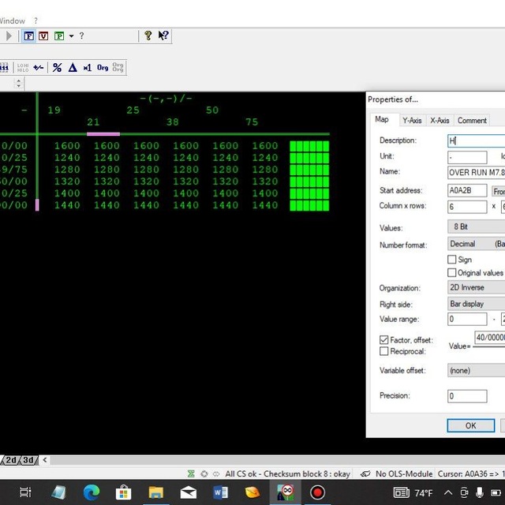Click stepper down arrow below the toolbar
This screenshot has height=505, width=505.
pyautogui.click(x=19, y=86)
